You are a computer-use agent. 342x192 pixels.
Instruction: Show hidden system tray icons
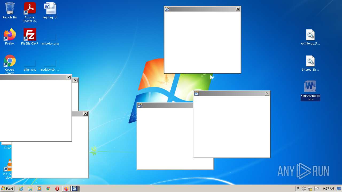(298, 189)
